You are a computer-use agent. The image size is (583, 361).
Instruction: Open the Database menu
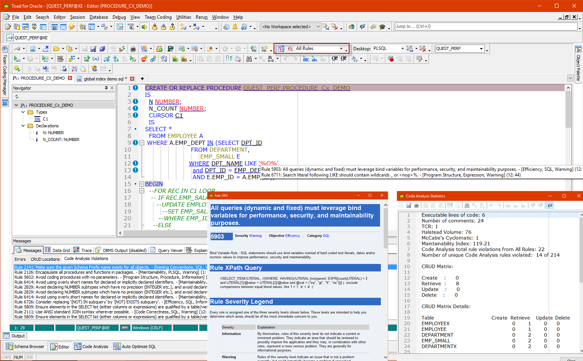pyautogui.click(x=99, y=17)
